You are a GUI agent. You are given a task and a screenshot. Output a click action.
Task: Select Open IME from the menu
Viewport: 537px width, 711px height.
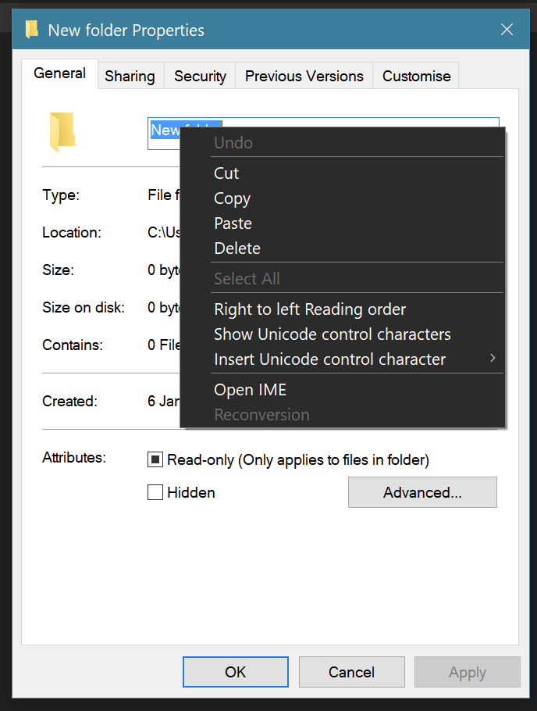[250, 389]
